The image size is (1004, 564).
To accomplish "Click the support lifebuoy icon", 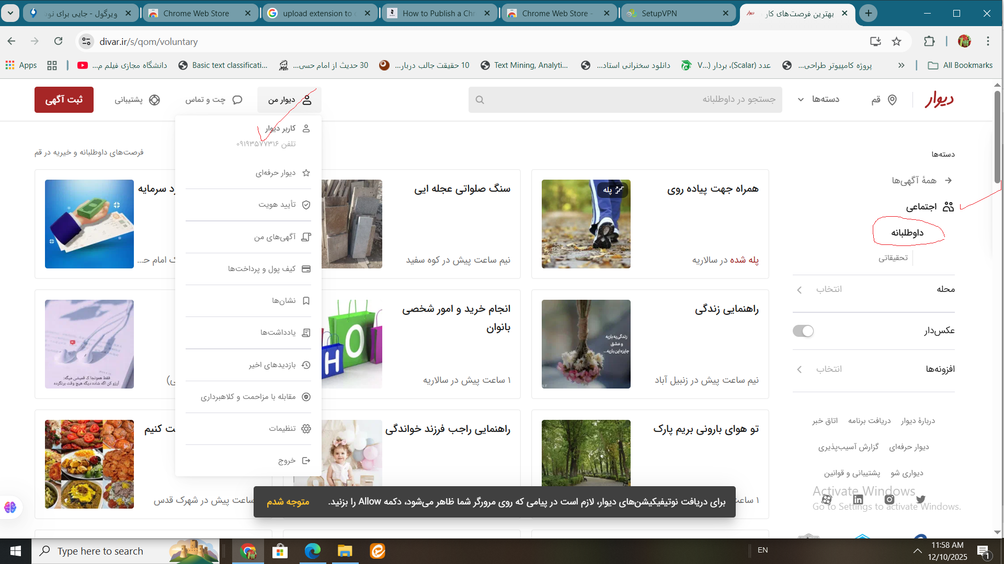I will pyautogui.click(x=154, y=100).
